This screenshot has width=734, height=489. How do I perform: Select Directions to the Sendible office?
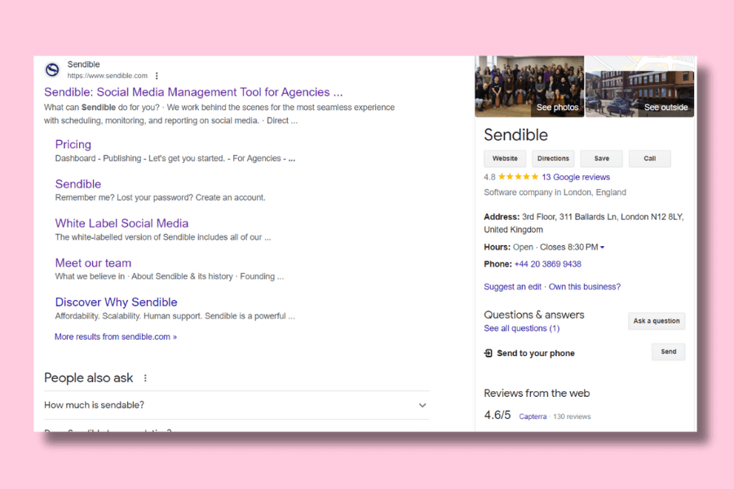pos(553,158)
